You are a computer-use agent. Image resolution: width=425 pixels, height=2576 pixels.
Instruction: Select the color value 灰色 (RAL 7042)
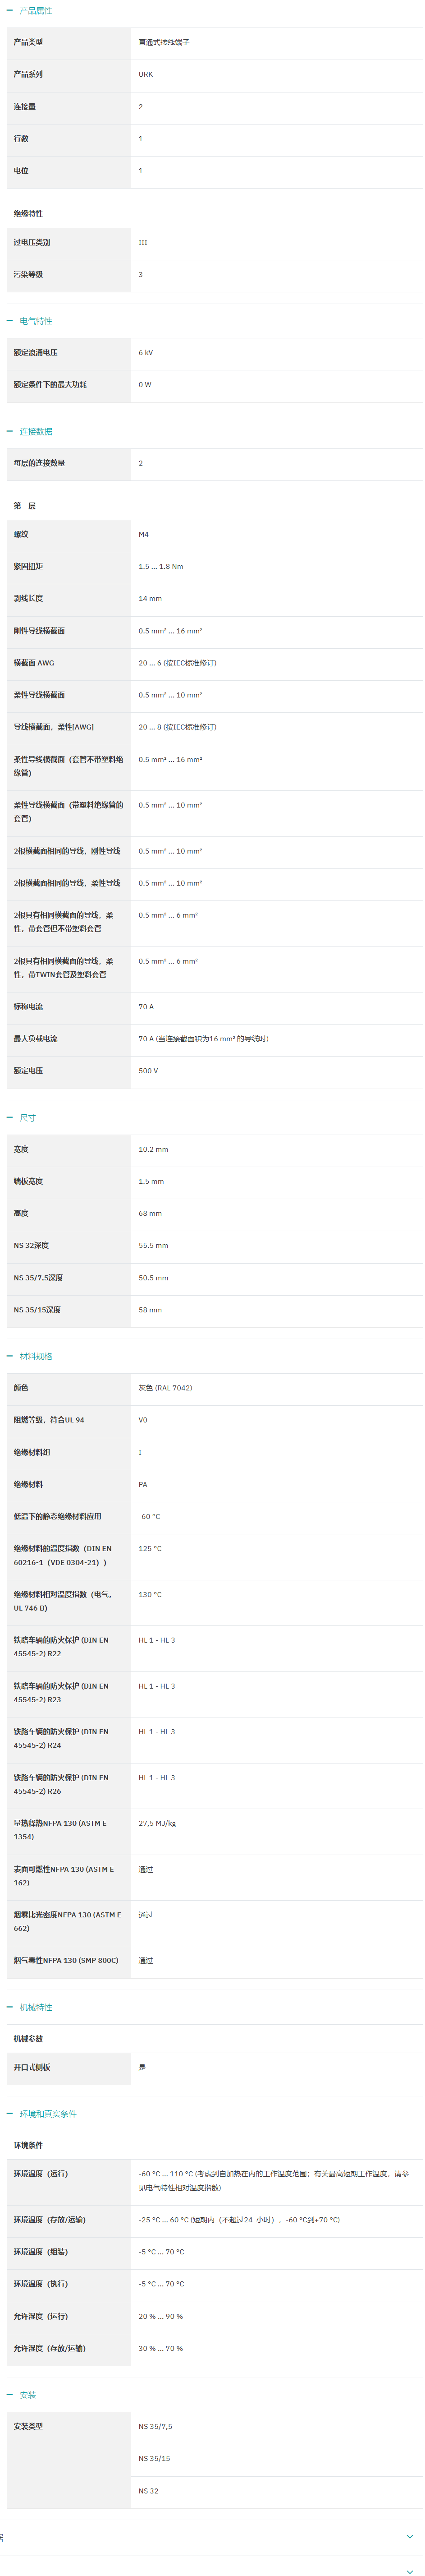click(x=165, y=1388)
